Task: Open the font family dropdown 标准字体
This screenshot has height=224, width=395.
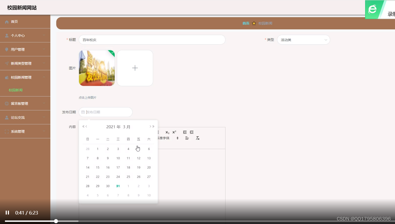Action: [x=168, y=138]
